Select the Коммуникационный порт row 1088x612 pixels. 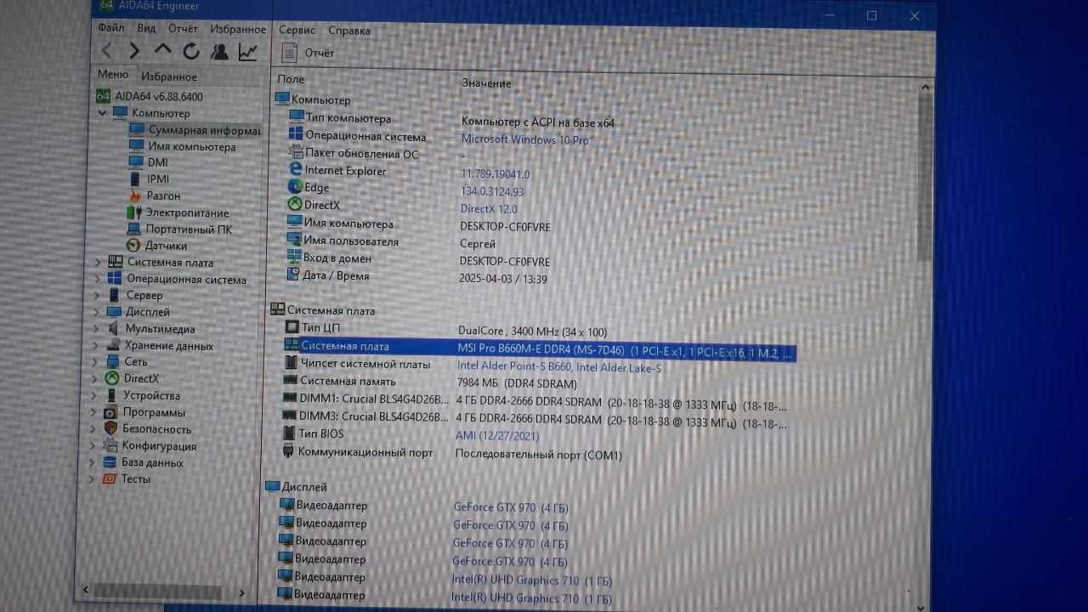coord(451,454)
